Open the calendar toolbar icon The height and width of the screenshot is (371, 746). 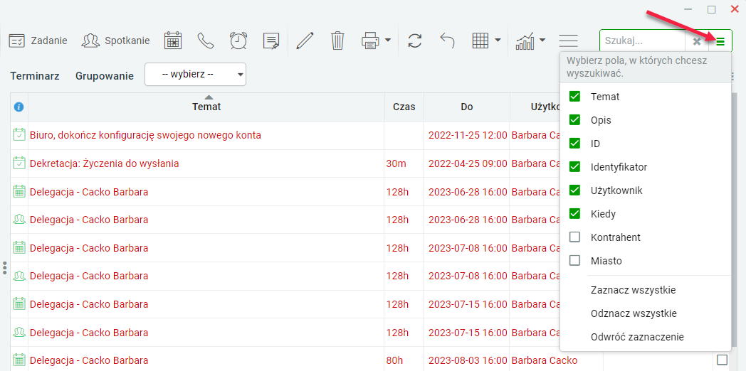click(173, 41)
